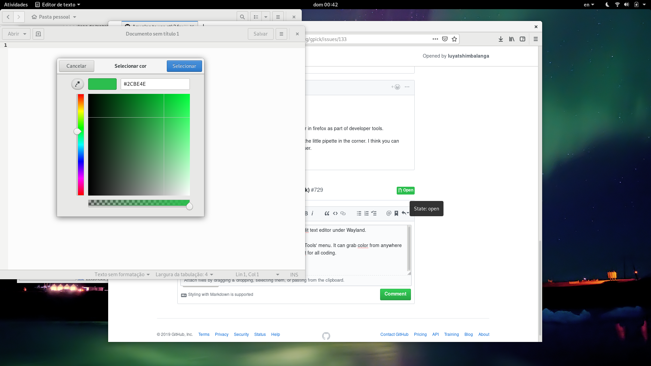Activate the eyedropper in the color picker dialog
Screen dimensions: 651x366
click(x=77, y=84)
